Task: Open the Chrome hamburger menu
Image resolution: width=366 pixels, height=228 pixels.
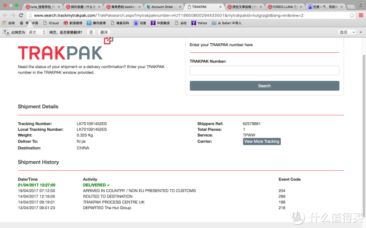Action: [361, 15]
